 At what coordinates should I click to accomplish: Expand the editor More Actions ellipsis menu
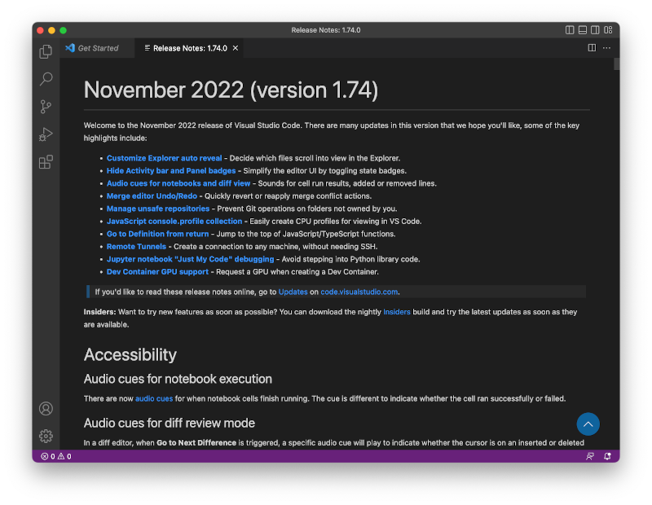606,48
